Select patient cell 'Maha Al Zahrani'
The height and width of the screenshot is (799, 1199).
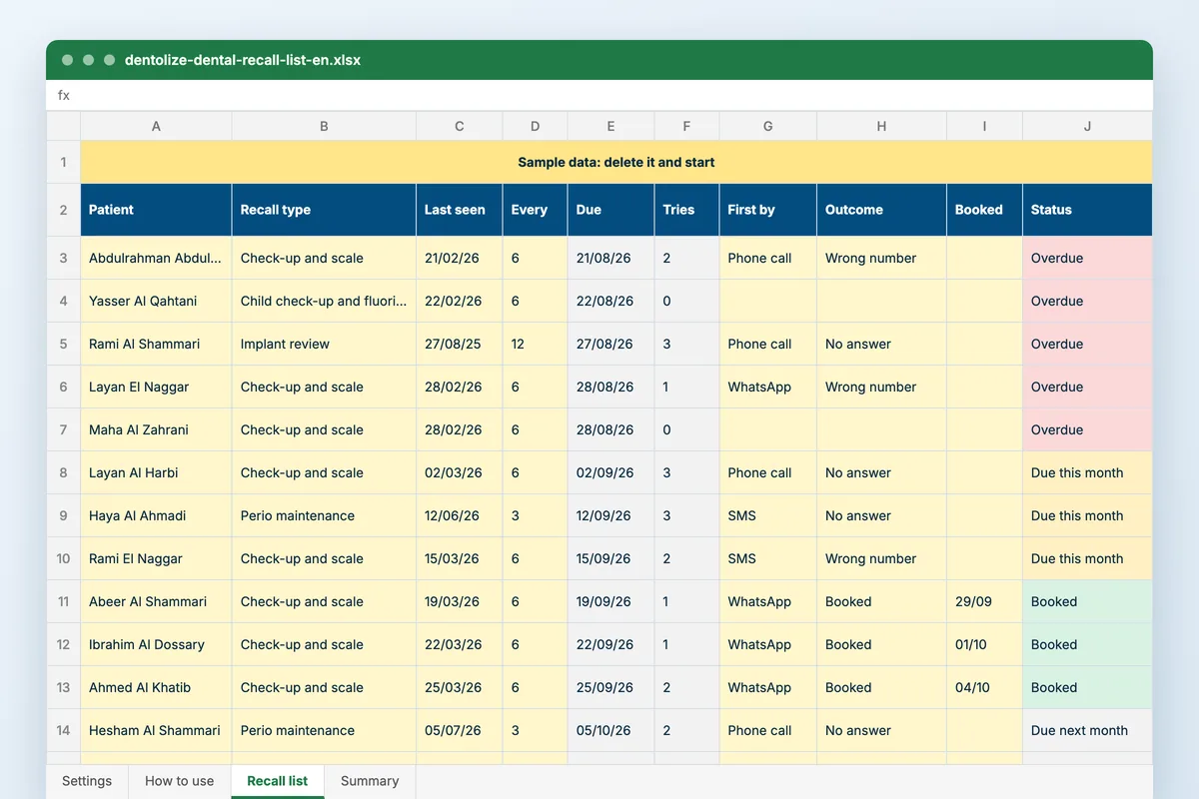point(156,429)
